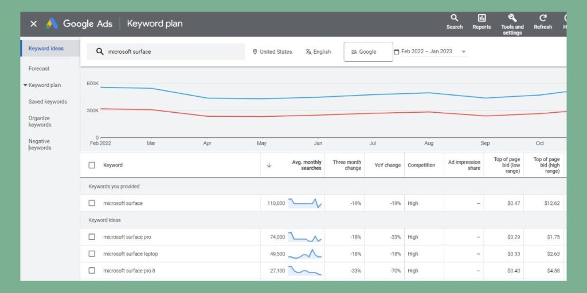
Task: Sort by Three month change header
Action: point(347,165)
